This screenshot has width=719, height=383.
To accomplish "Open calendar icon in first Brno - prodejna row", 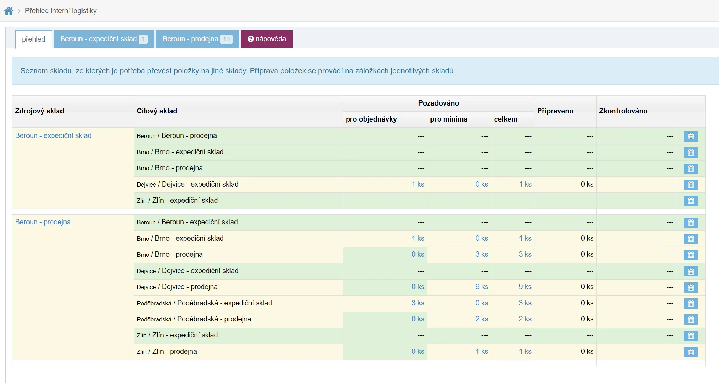I will pyautogui.click(x=691, y=169).
